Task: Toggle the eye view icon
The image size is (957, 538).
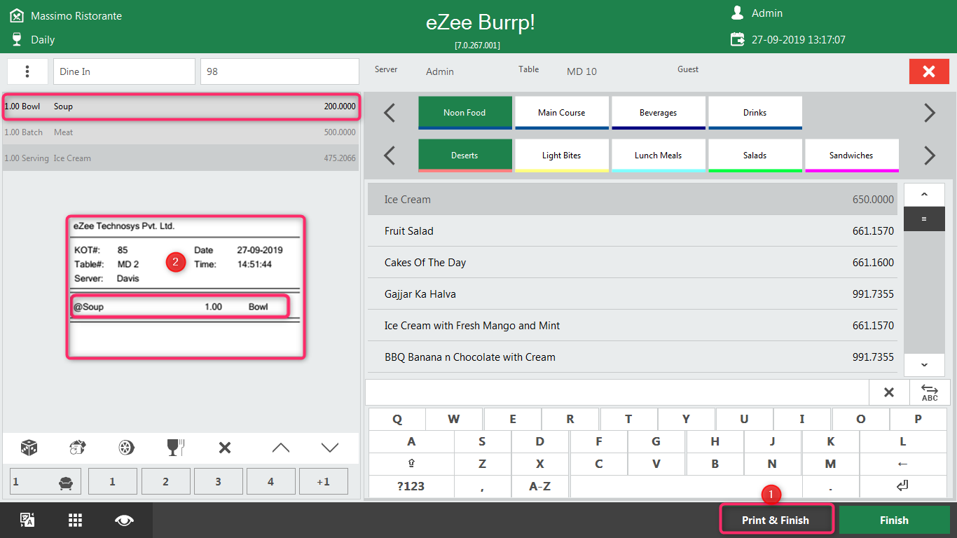Action: 125,520
